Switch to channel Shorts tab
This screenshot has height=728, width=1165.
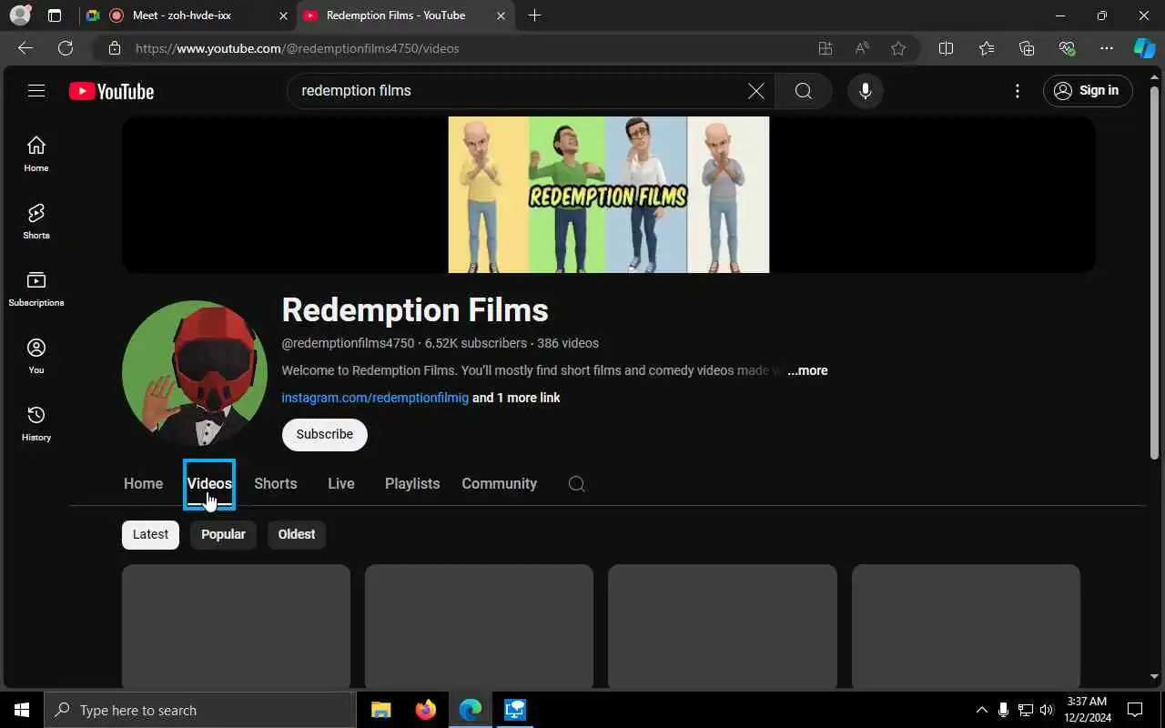pyautogui.click(x=276, y=484)
